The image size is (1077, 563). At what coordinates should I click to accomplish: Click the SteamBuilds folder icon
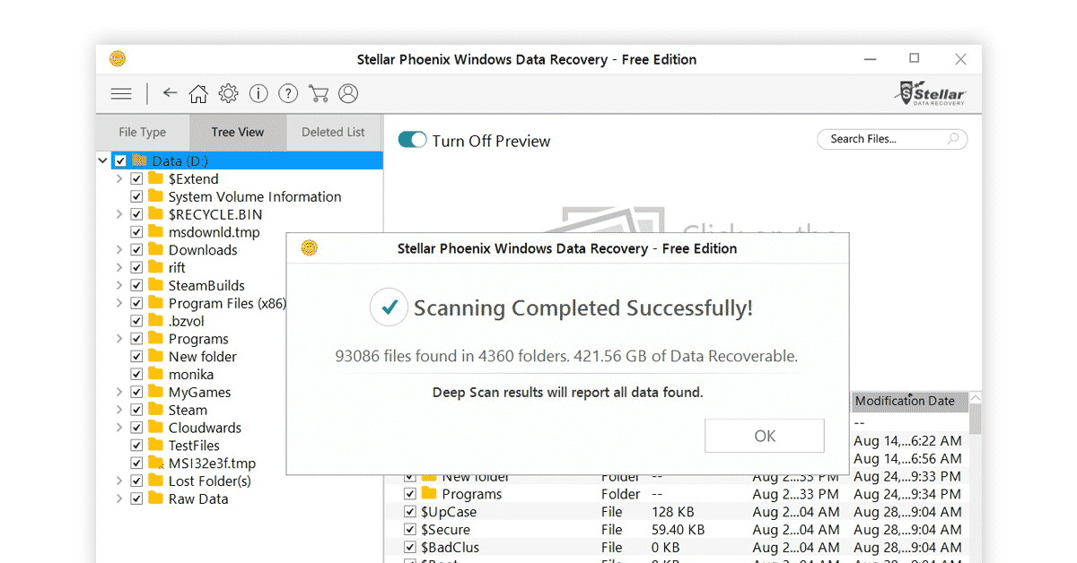point(155,285)
